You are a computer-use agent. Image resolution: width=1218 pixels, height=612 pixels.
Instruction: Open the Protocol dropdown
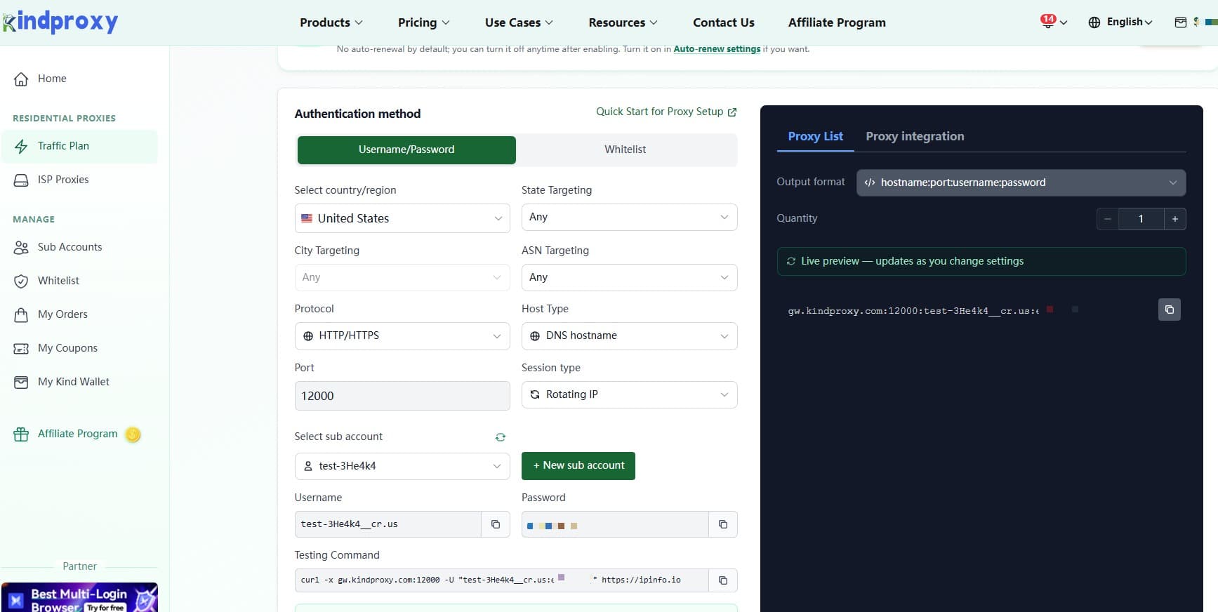402,336
